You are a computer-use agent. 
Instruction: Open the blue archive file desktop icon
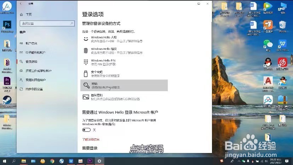pos(282,103)
